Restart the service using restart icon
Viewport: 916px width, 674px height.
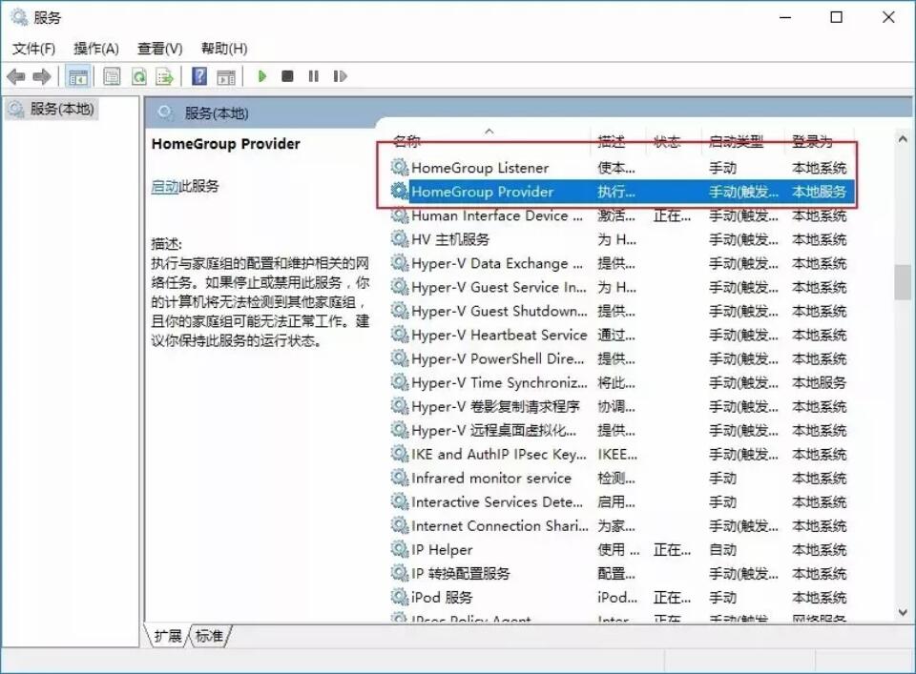340,76
